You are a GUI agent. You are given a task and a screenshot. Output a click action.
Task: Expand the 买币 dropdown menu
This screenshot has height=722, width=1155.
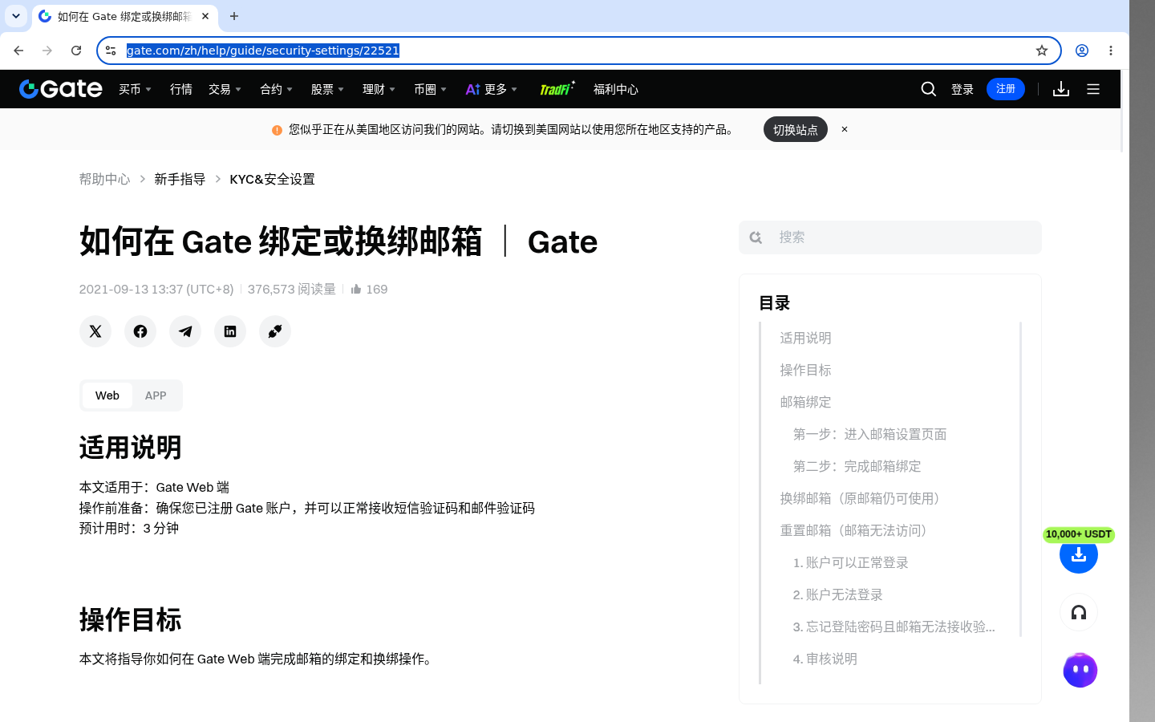click(x=136, y=89)
